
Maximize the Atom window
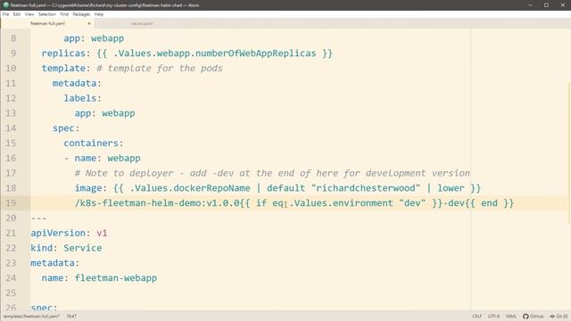(x=546, y=5)
